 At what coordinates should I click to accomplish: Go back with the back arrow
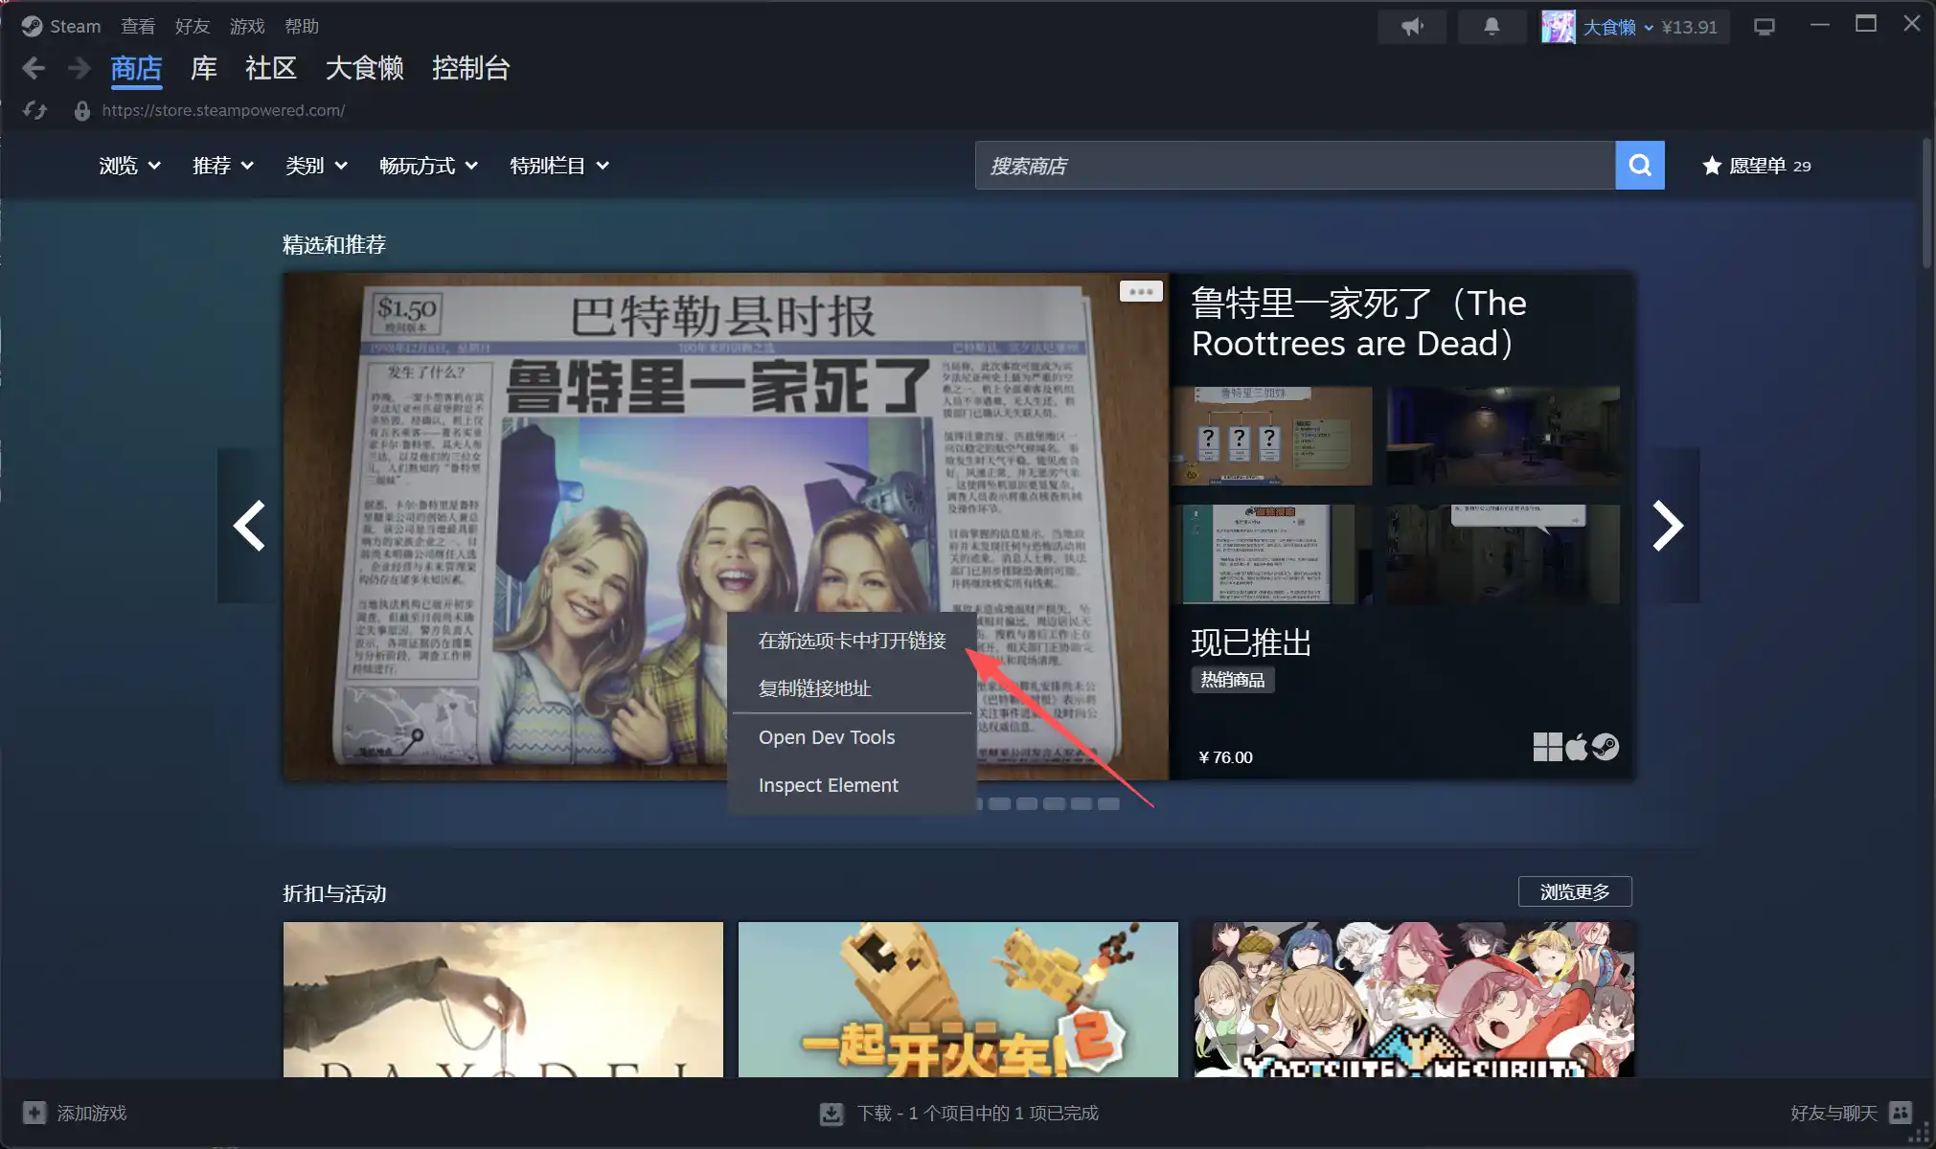click(34, 68)
